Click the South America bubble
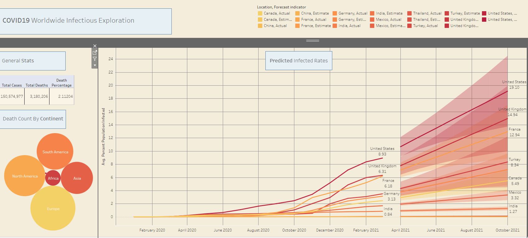This screenshot has width=528, height=238. tap(55, 151)
